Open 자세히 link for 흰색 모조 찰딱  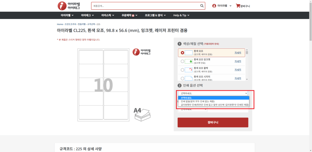(x=238, y=70)
